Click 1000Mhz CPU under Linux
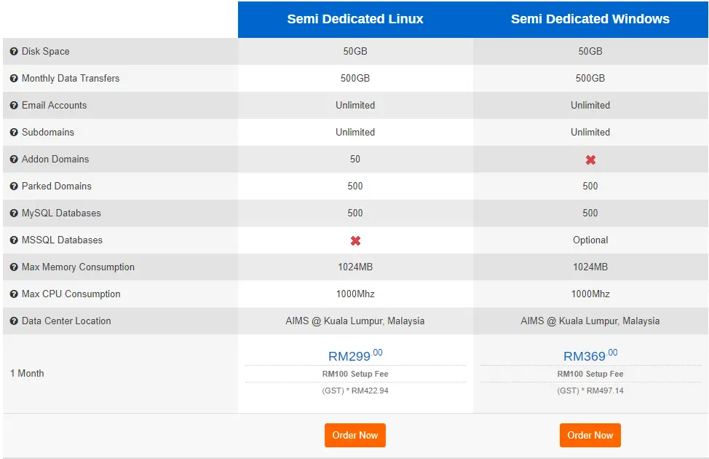Image resolution: width=709 pixels, height=459 pixels. tap(355, 294)
